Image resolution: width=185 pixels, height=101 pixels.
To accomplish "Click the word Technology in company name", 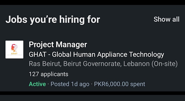I will (x=147, y=54).
